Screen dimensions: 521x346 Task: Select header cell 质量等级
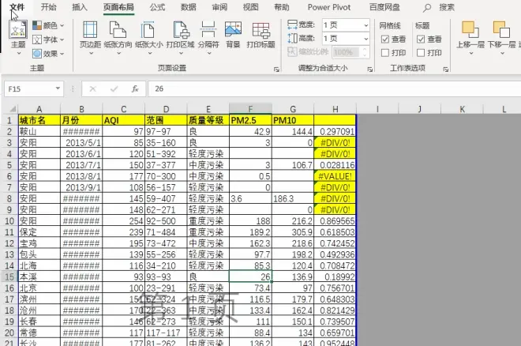(208, 120)
